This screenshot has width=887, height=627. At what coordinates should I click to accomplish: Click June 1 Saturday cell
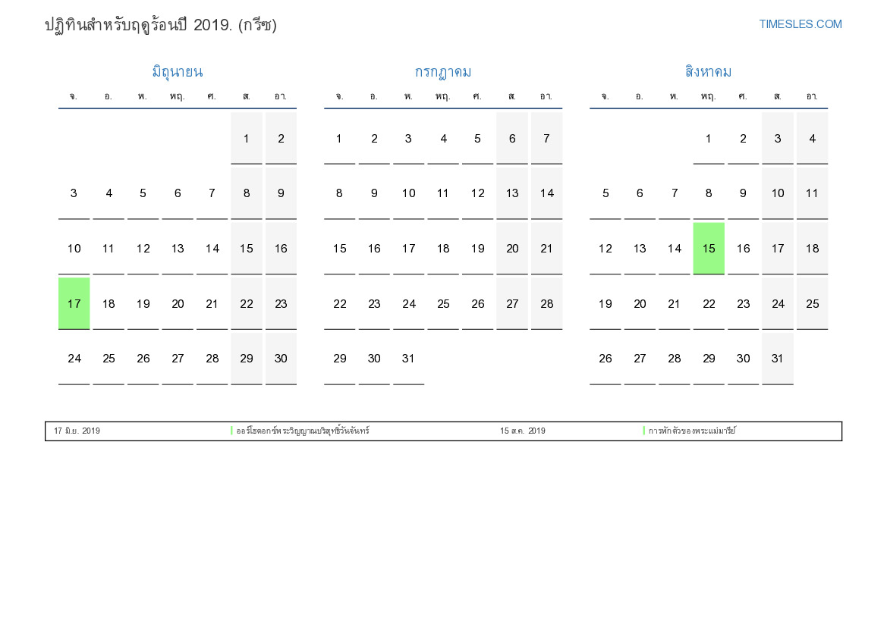(247, 138)
